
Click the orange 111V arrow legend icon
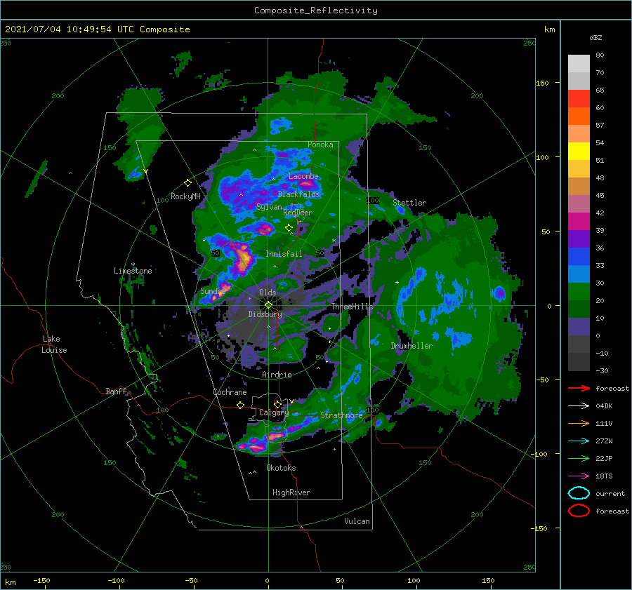pos(579,423)
